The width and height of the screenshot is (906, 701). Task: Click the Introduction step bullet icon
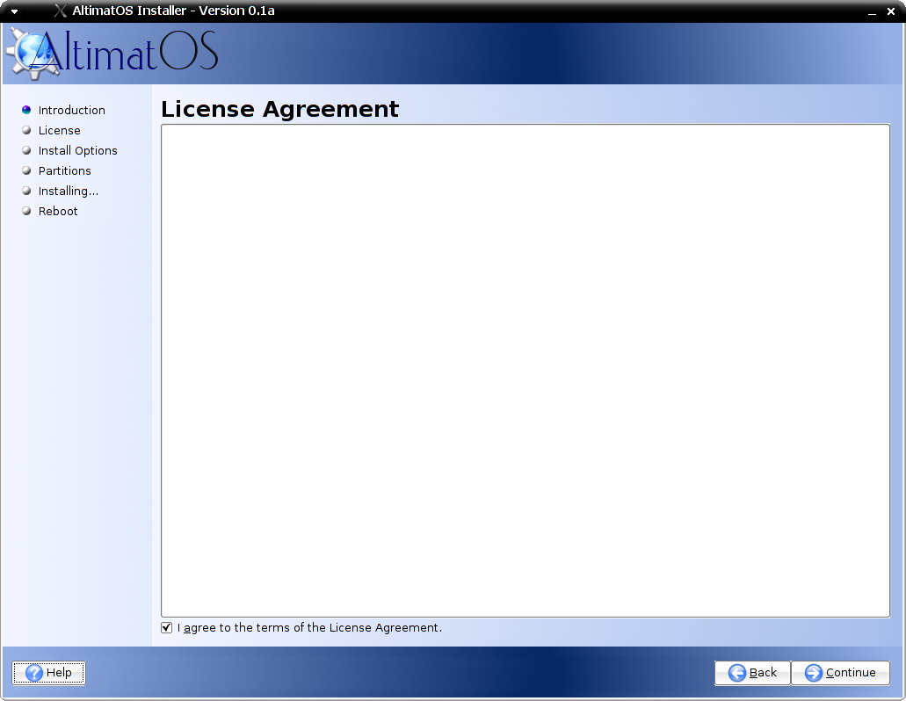pyautogui.click(x=26, y=110)
